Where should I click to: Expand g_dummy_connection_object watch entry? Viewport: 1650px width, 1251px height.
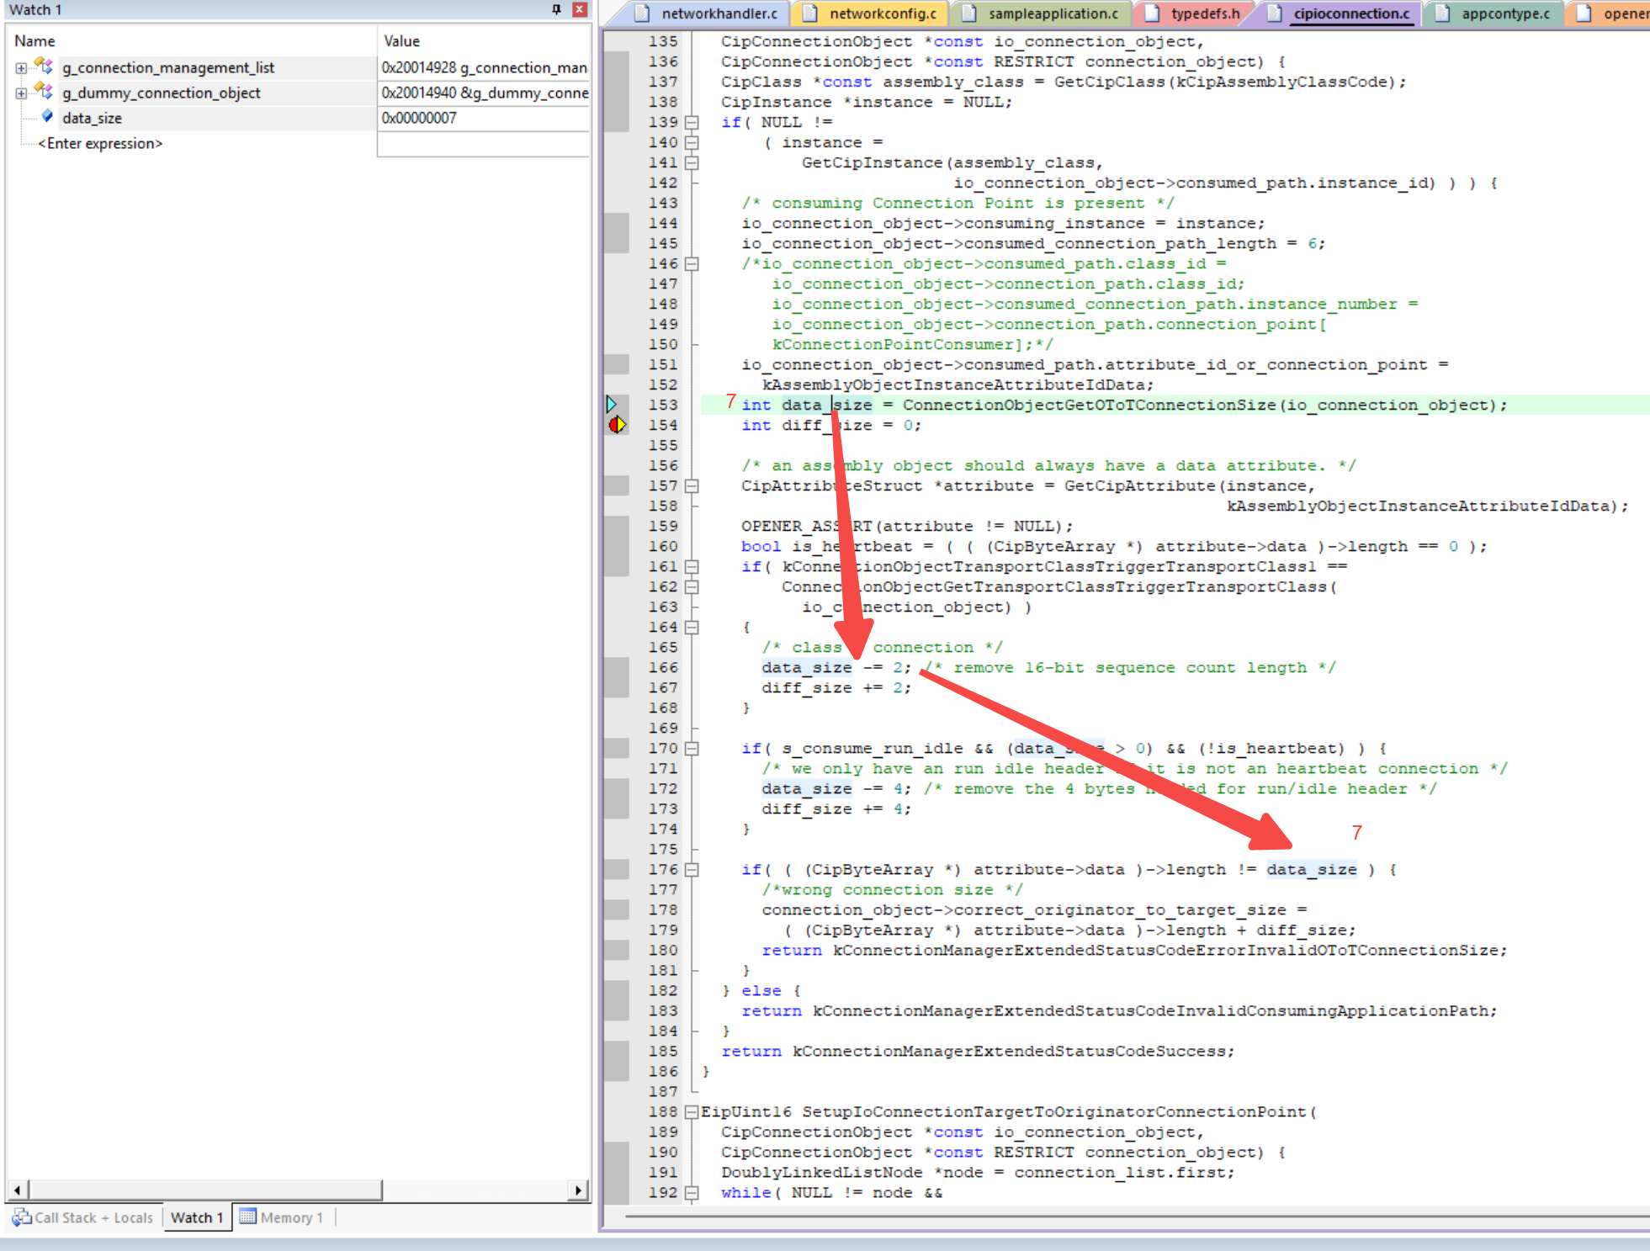tap(21, 93)
